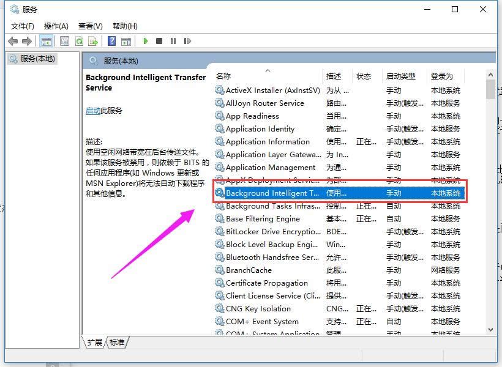The image size is (502, 367).
Task: Sort by the 启动类型 column header
Action: [x=400, y=76]
